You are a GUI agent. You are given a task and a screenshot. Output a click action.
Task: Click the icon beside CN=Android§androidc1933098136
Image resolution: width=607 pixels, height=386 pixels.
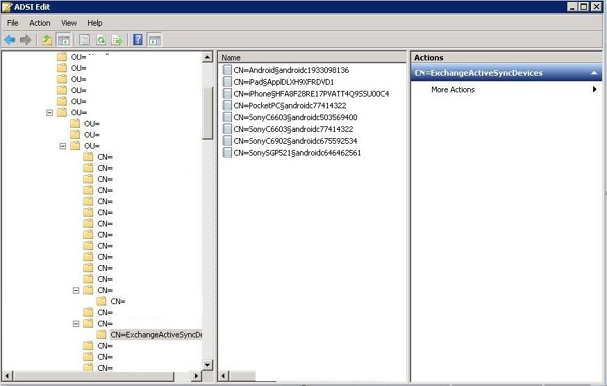[227, 70]
